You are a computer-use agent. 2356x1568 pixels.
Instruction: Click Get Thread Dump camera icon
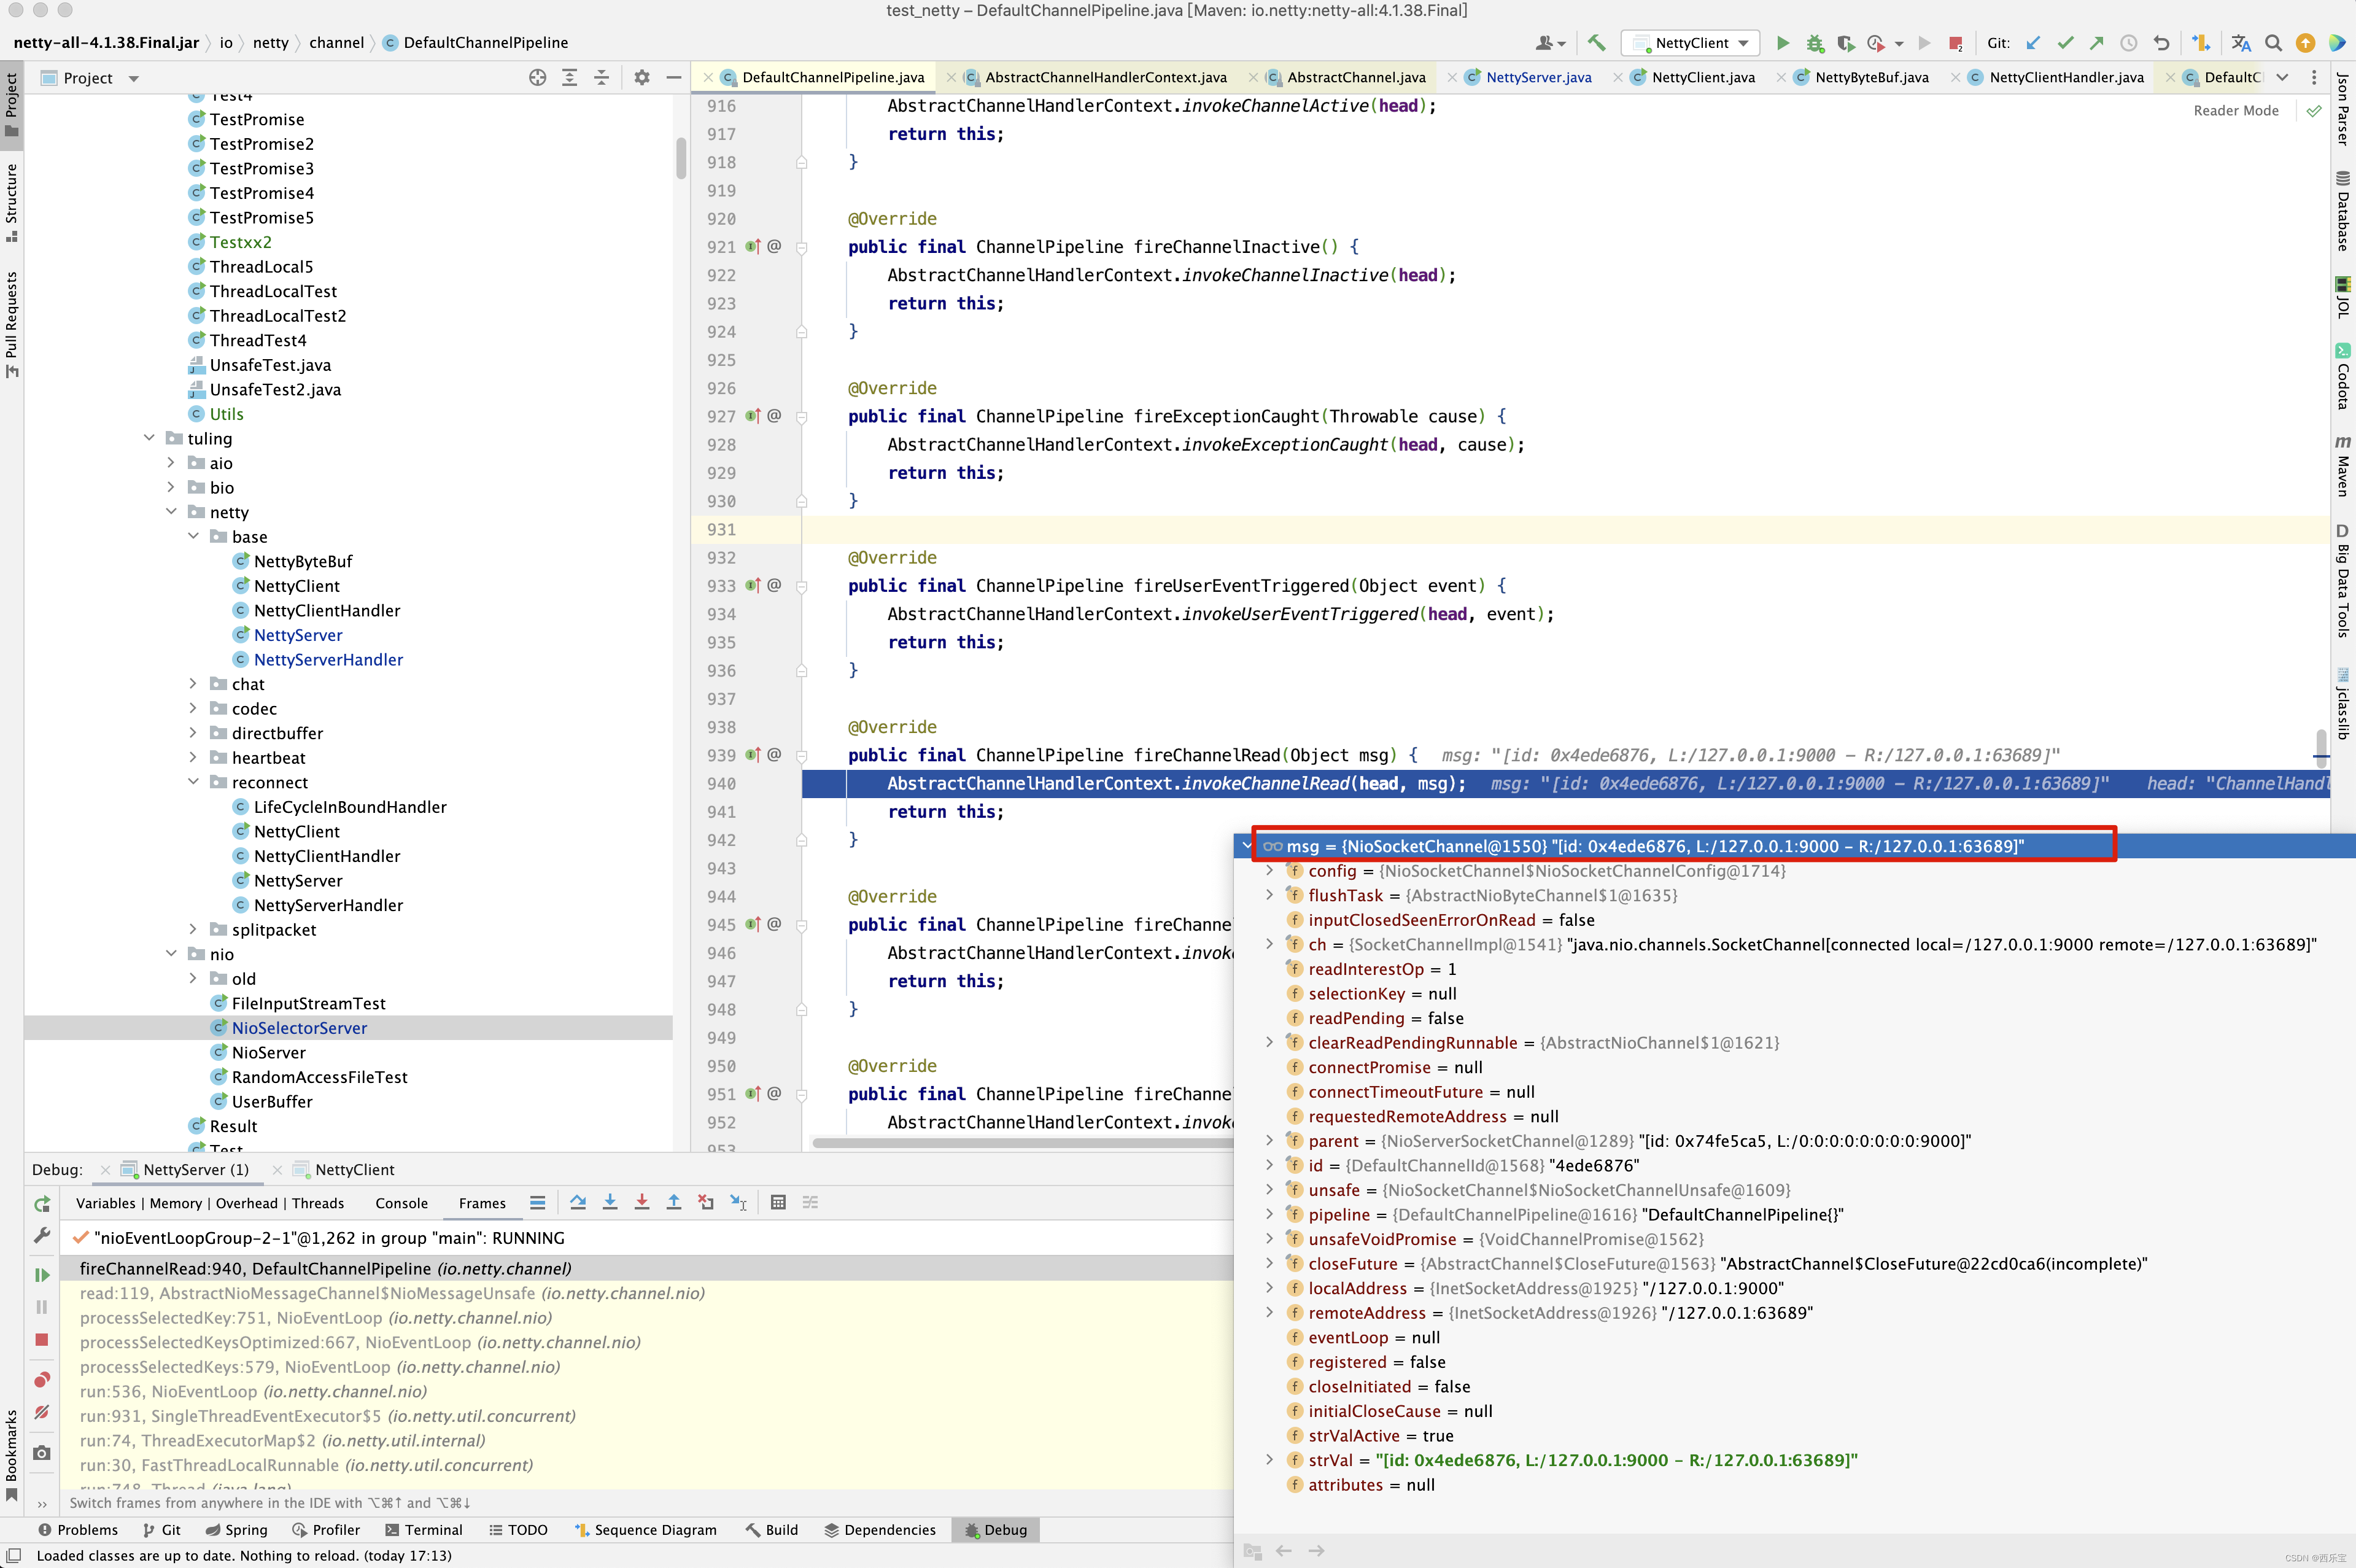(x=41, y=1453)
